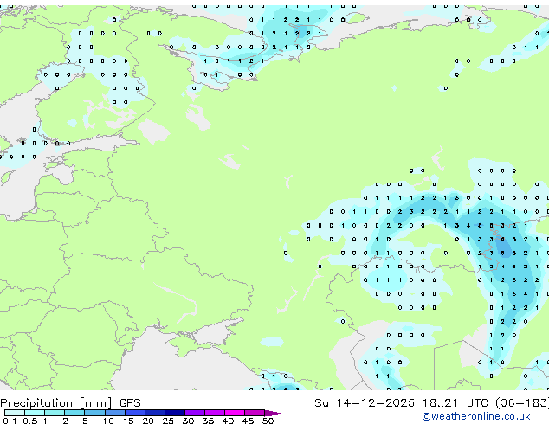Click the 20 to 25 mm legend swatch
This screenshot has height=424, width=549.
pos(155,413)
